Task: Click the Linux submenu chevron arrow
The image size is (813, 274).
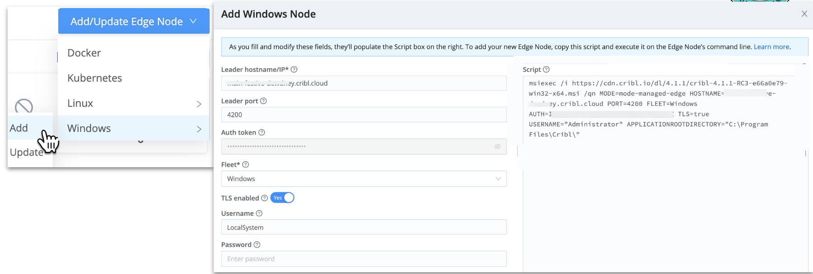Action: (x=199, y=104)
